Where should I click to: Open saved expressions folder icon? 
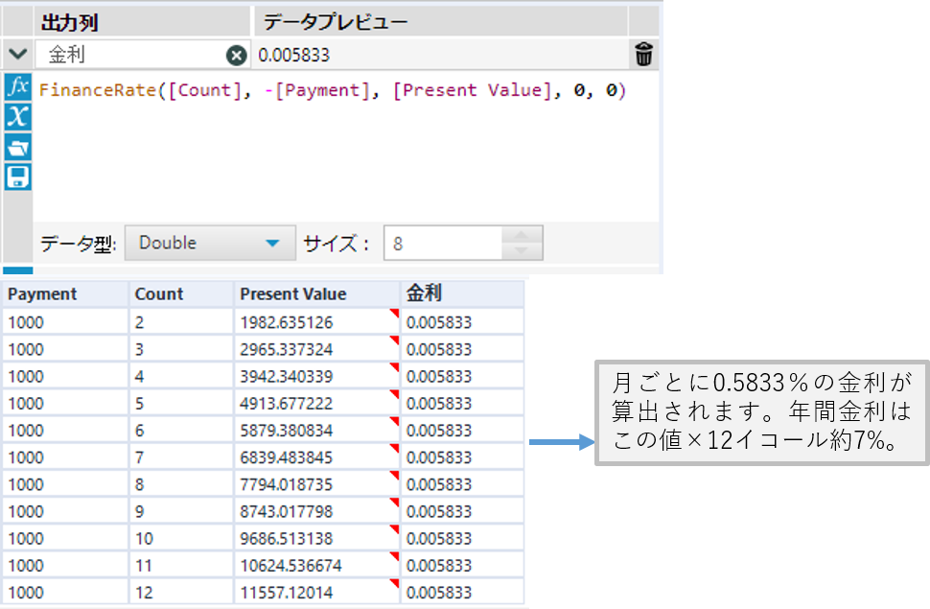[17, 147]
